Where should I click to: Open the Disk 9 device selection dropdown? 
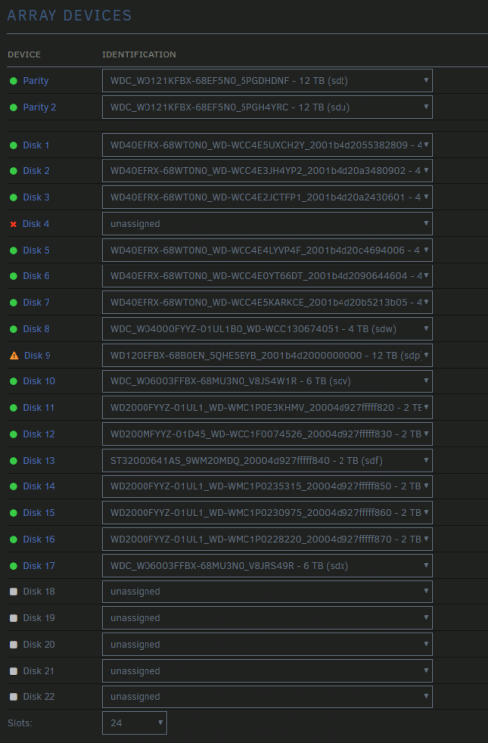tap(267, 356)
